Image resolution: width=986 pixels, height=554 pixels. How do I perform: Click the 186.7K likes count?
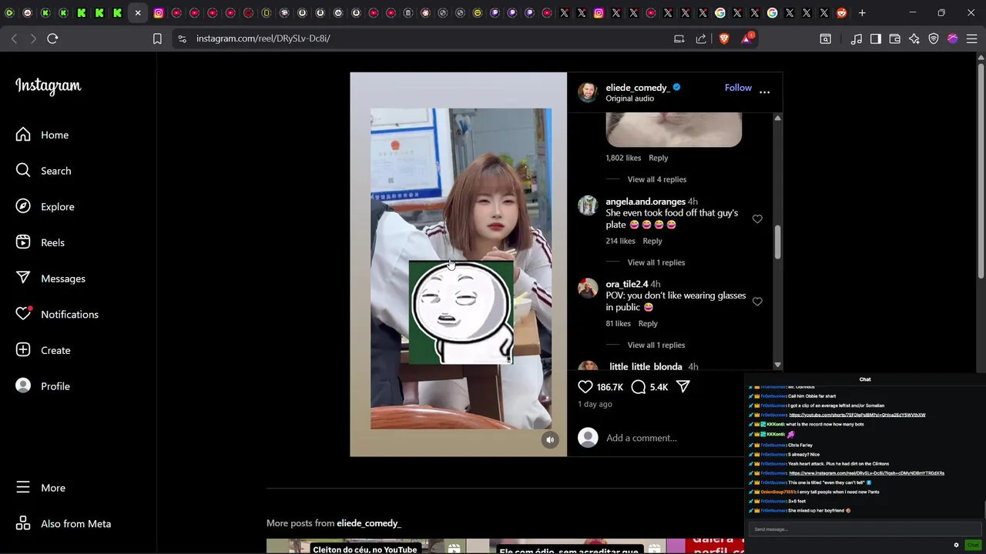tap(609, 387)
